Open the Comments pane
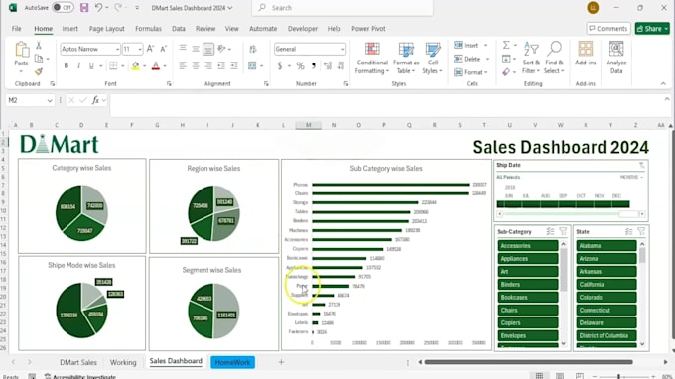This screenshot has width=675, height=379. coord(607,29)
